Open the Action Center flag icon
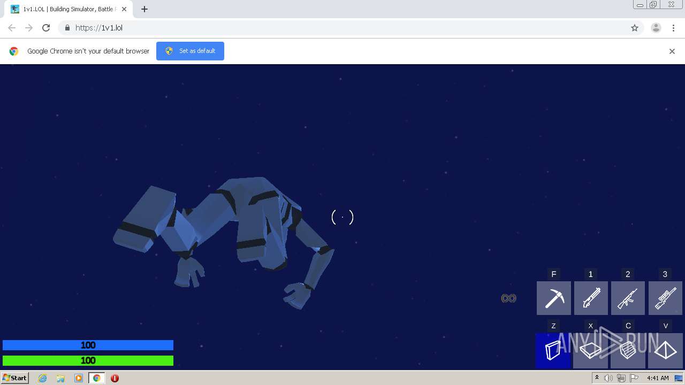Image resolution: width=685 pixels, height=385 pixels. (x=634, y=378)
